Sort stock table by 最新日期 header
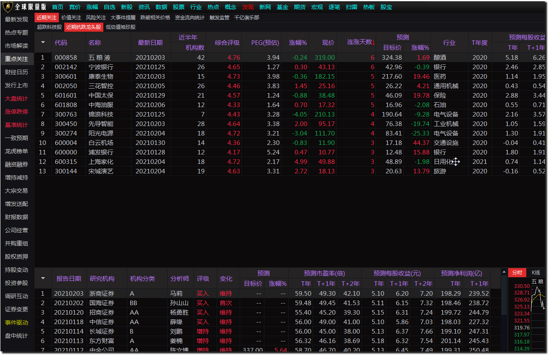 point(150,42)
